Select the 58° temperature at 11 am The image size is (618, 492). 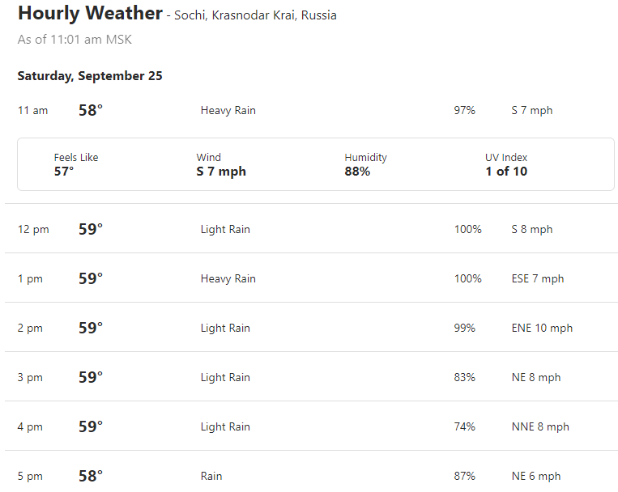coord(91,110)
